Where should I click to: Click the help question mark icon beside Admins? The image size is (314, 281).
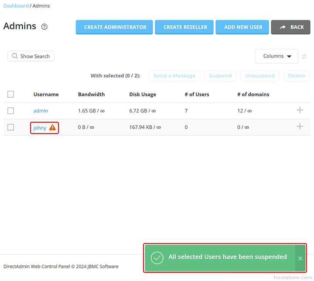tap(44, 27)
